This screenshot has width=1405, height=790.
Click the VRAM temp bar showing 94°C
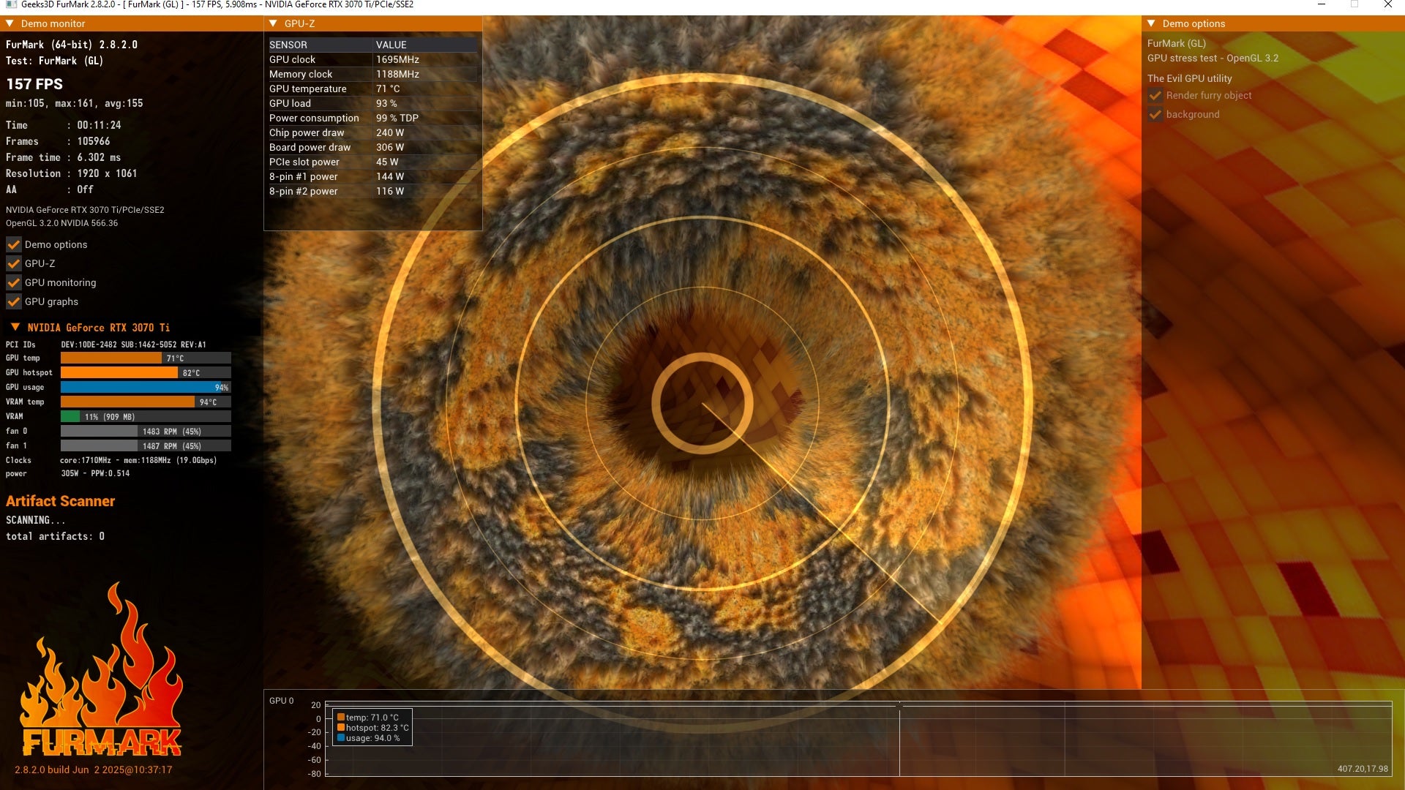tap(146, 402)
